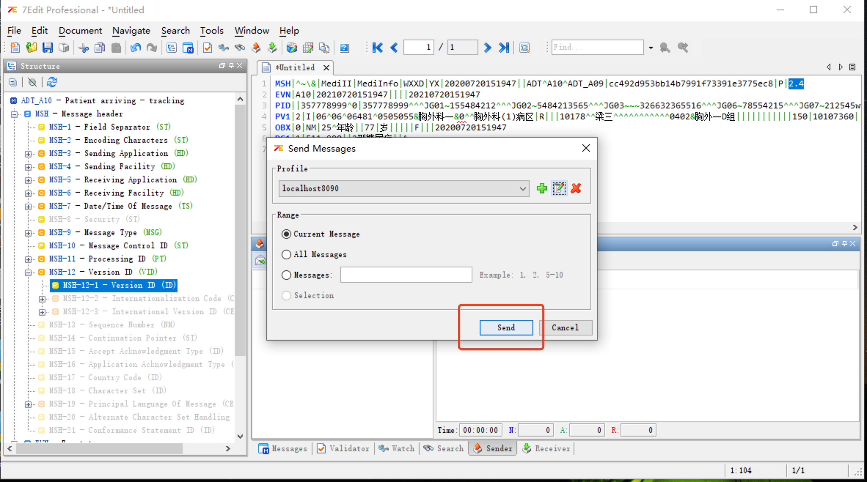Open the Tools menu
Image resolution: width=867 pixels, height=482 pixels.
[x=211, y=30]
